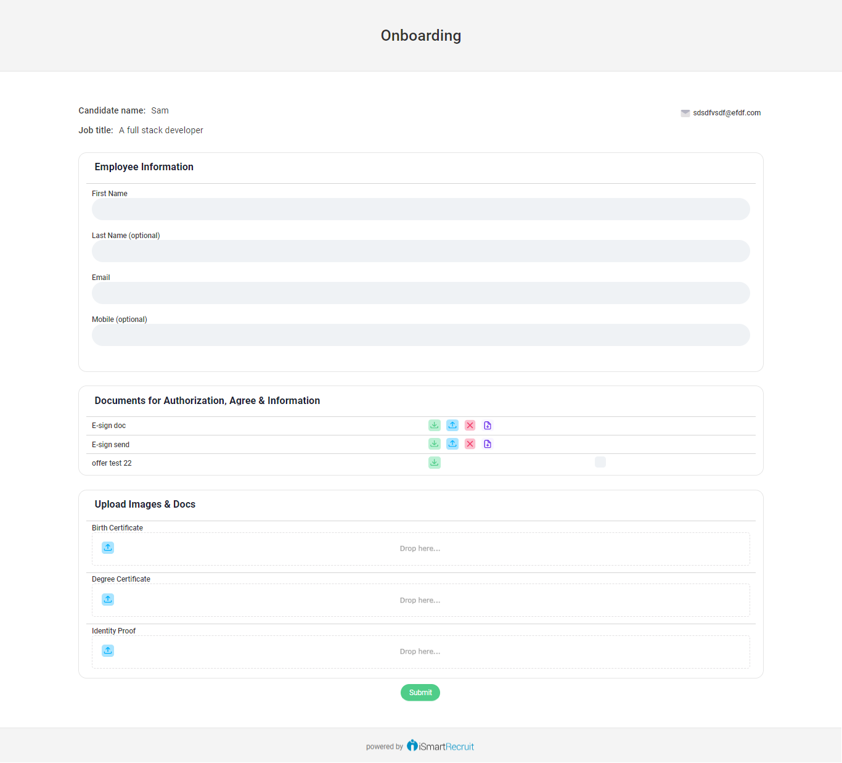The image size is (842, 763).
Task: Open the iSmartRecruit logo link
Action: pos(440,746)
